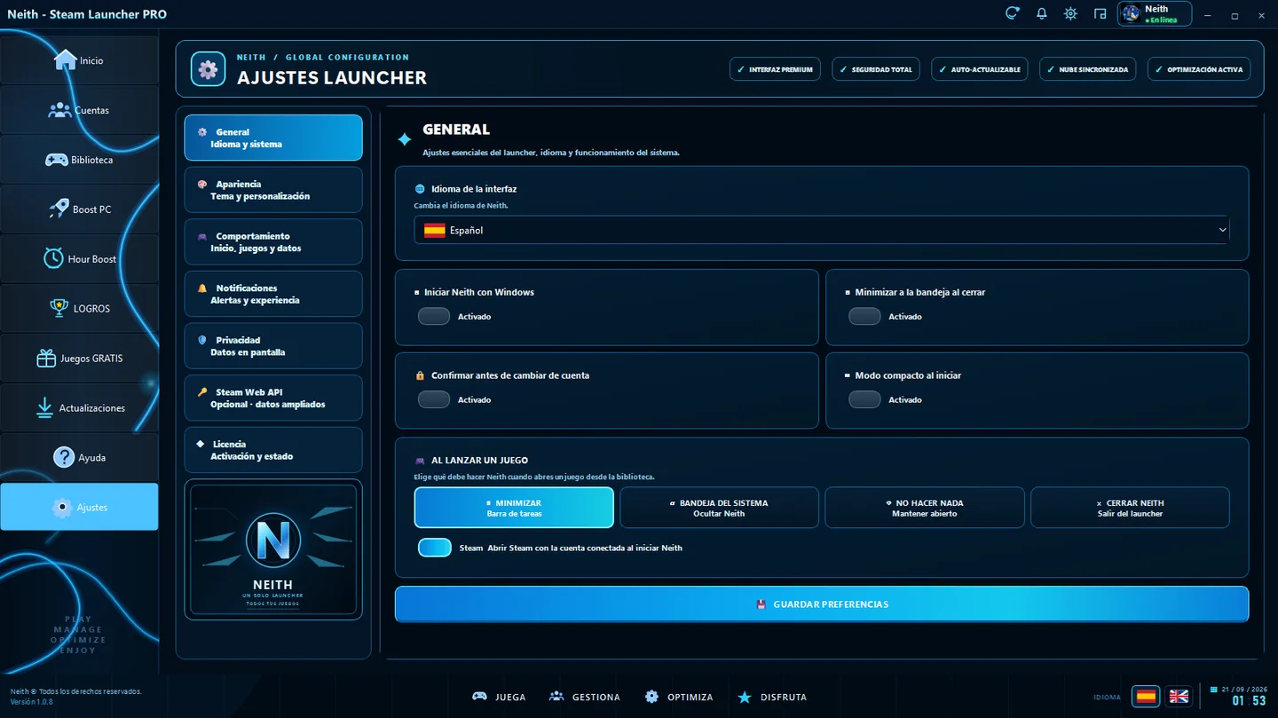Click the compact window mode icon
This screenshot has height=718, width=1278.
coord(1100,13)
